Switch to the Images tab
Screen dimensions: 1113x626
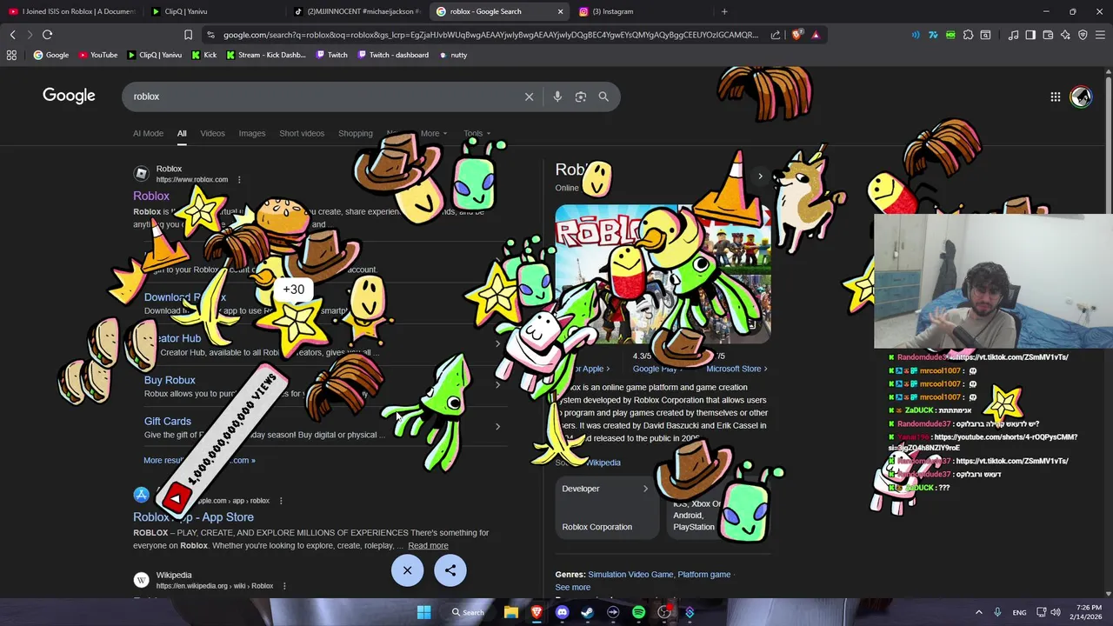tap(252, 134)
